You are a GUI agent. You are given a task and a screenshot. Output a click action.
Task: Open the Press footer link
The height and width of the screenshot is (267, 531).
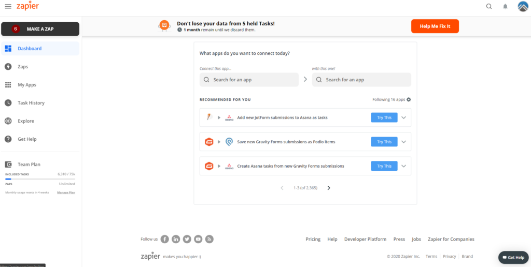click(x=399, y=239)
